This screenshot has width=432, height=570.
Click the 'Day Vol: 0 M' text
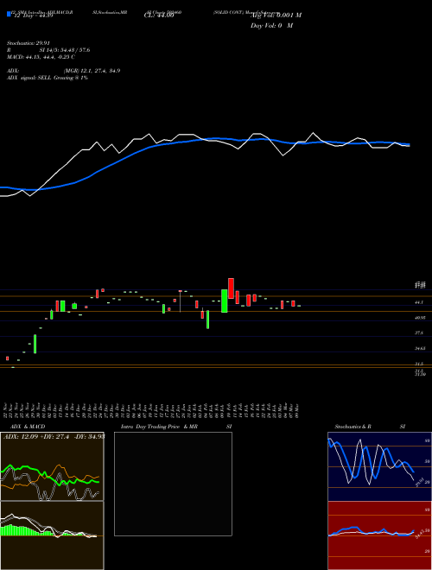tap(271, 26)
